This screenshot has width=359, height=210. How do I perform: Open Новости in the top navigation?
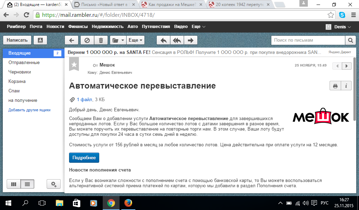tap(55, 27)
